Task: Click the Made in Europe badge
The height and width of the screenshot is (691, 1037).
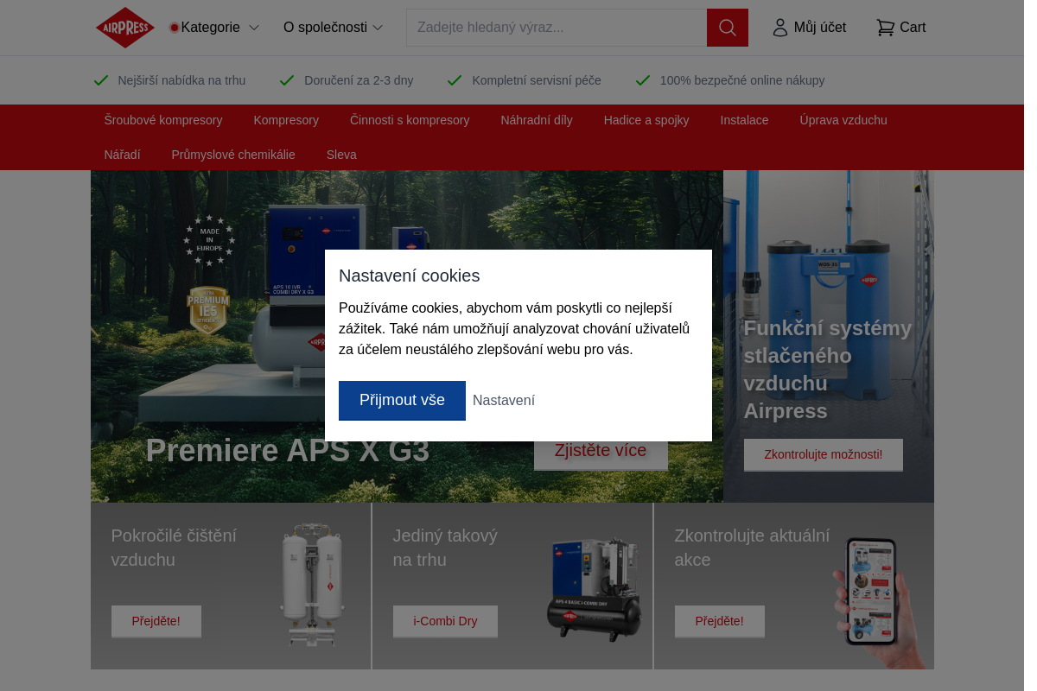Action: [209, 240]
